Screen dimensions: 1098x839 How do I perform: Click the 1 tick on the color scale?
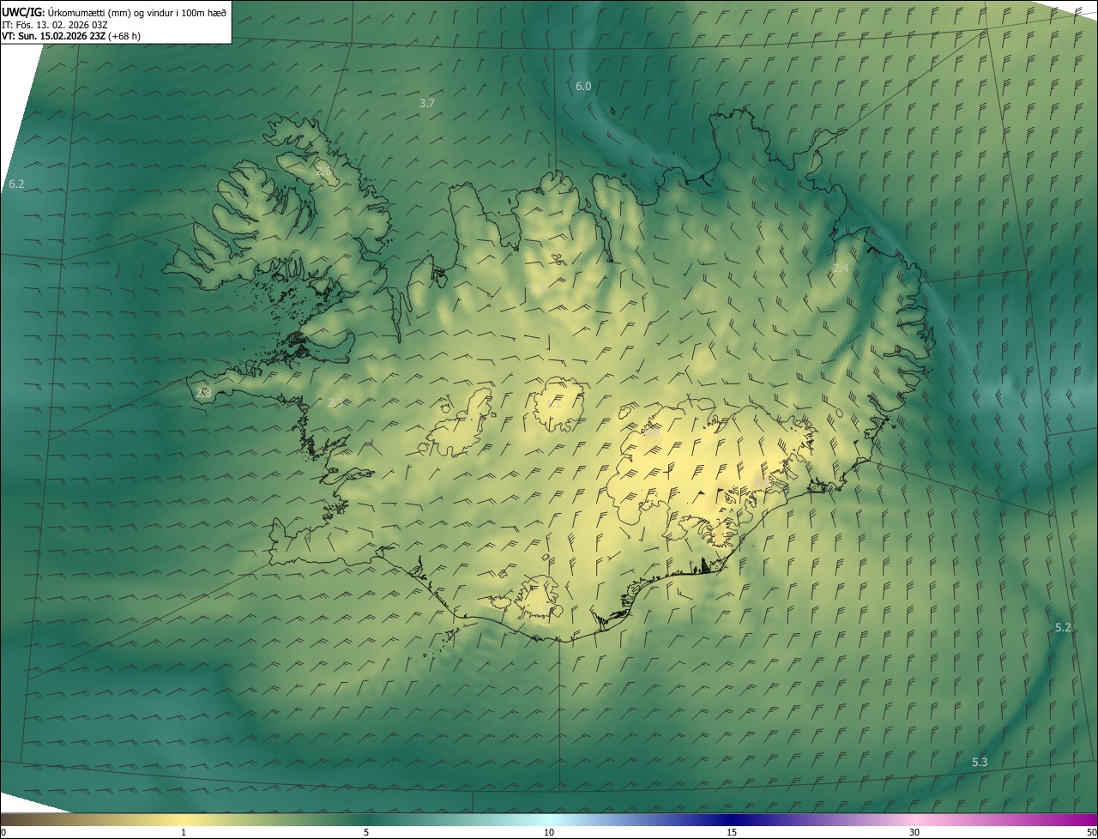(184, 832)
